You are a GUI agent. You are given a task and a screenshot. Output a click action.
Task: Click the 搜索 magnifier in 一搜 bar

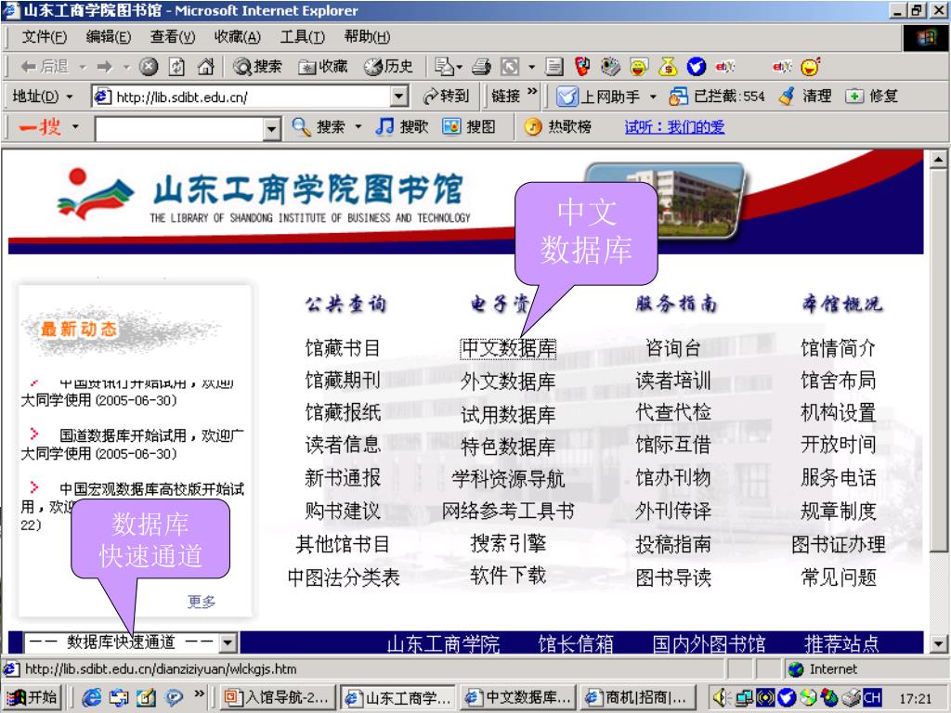coord(302,126)
